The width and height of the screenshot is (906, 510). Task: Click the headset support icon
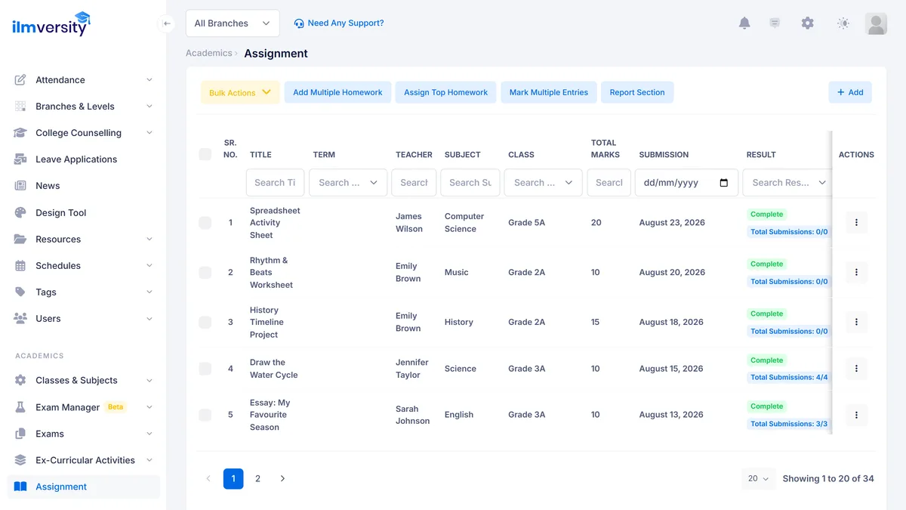[x=299, y=23]
